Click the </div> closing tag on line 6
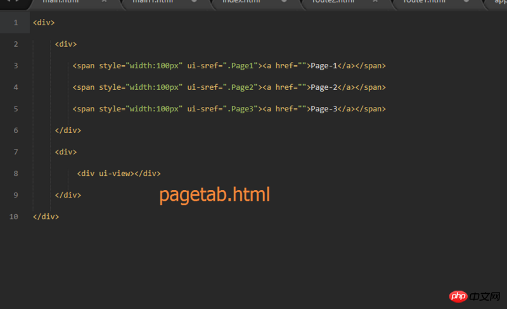This screenshot has width=507, height=309. click(x=68, y=130)
